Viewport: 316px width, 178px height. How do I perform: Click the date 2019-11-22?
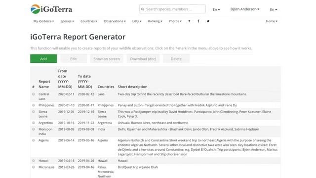point(86,123)
